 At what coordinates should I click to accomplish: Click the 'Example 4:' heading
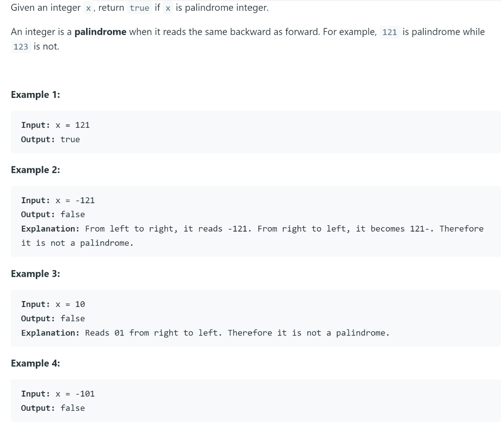(x=35, y=363)
